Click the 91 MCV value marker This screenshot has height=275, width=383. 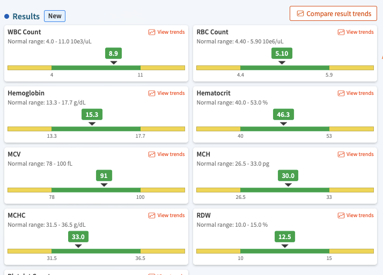click(x=104, y=176)
